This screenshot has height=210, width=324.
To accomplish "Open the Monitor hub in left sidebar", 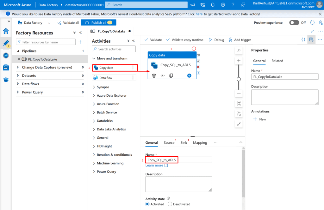I will tap(6, 55).
